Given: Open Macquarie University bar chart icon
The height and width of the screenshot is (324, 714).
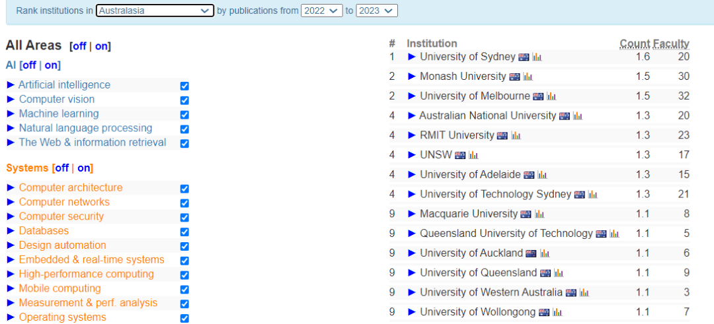Looking at the screenshot, I should point(539,214).
